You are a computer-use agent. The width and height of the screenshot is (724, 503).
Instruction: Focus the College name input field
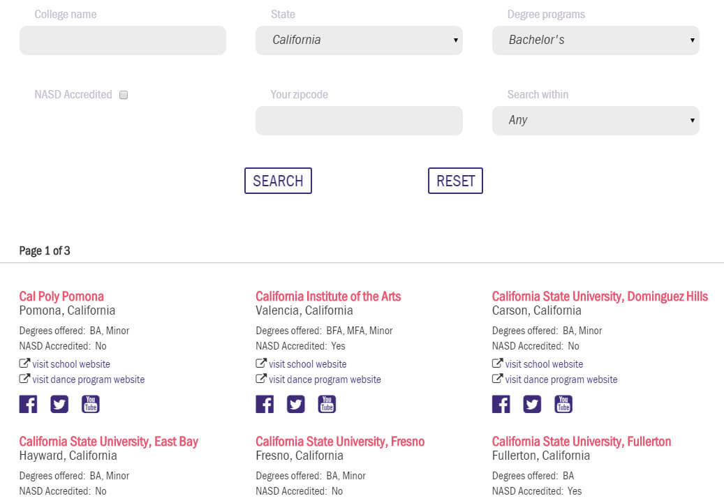coord(123,40)
